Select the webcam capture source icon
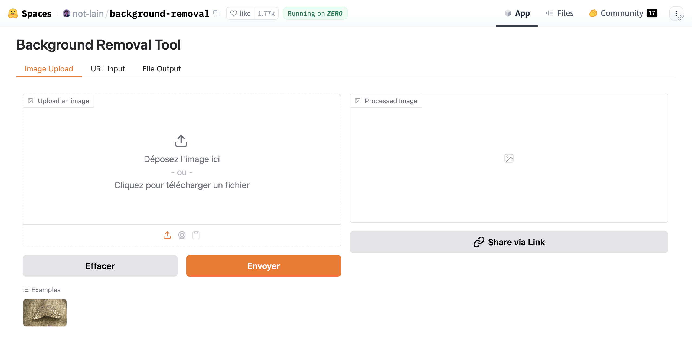Screen dimensions: 692x359 click(182, 235)
